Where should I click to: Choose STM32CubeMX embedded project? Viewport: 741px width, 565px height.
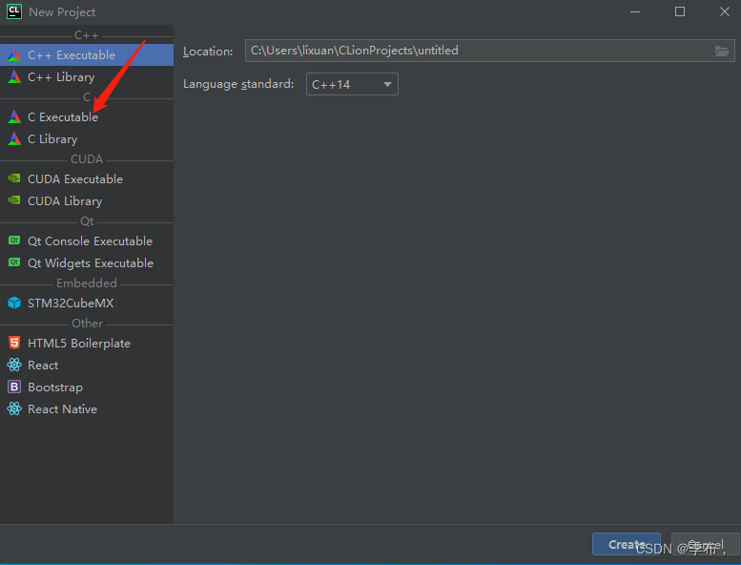pos(87,303)
